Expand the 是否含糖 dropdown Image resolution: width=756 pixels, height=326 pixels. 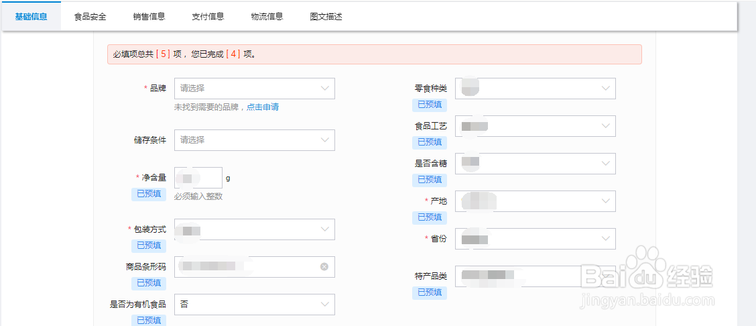(x=535, y=164)
